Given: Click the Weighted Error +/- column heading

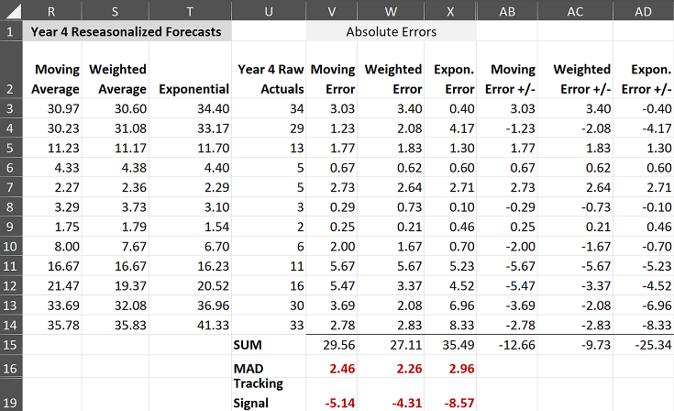Looking at the screenshot, I should click(575, 79).
